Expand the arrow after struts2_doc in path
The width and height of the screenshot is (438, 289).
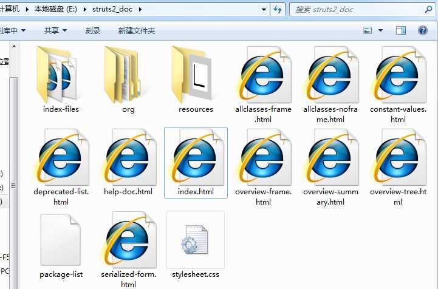pyautogui.click(x=140, y=9)
